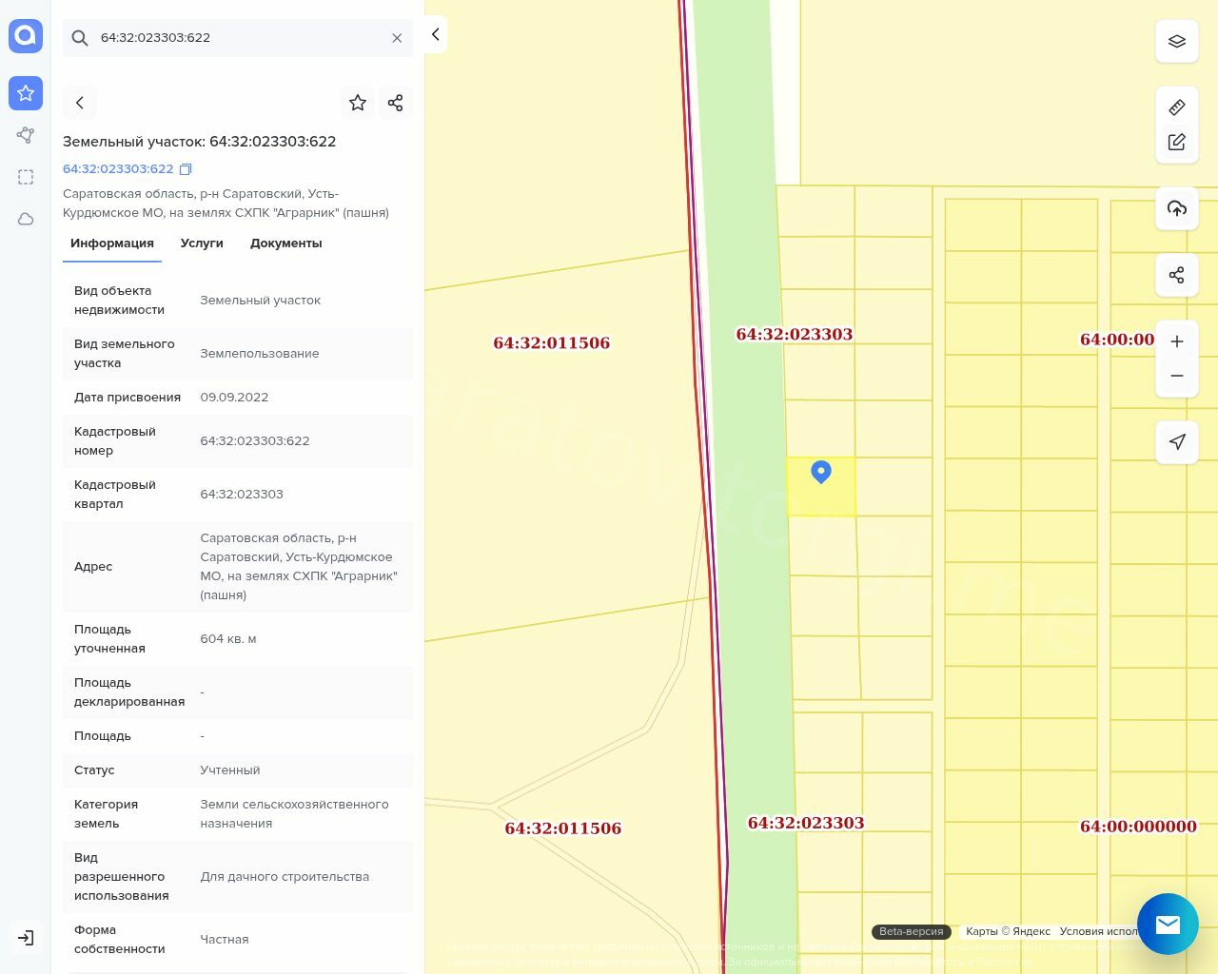Open the map layers panel
Screen dimensions: 1218x974
(1176, 42)
